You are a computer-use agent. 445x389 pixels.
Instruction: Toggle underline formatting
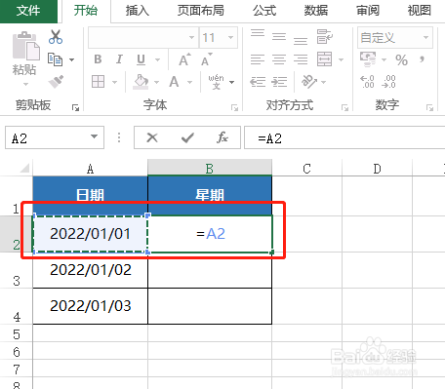(x=141, y=59)
